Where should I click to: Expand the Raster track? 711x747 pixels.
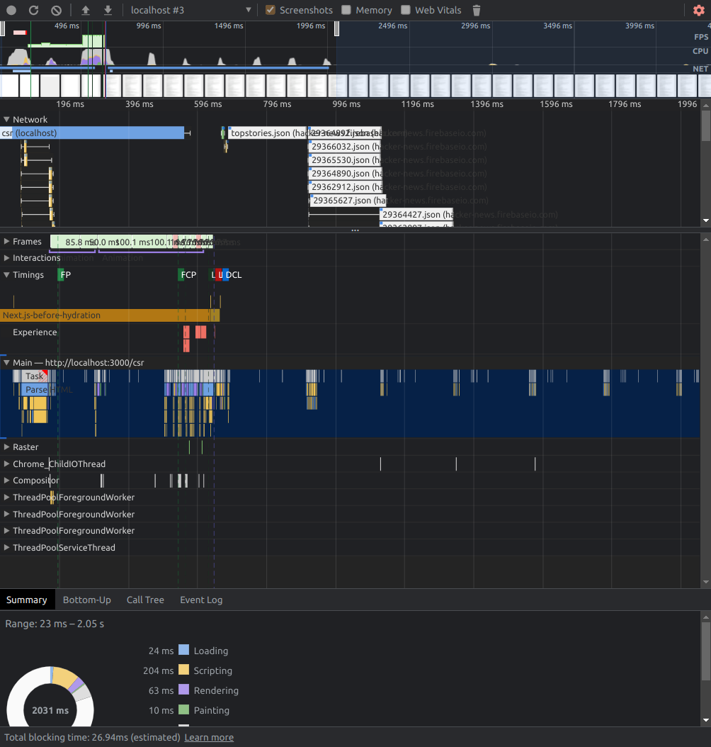click(6, 447)
